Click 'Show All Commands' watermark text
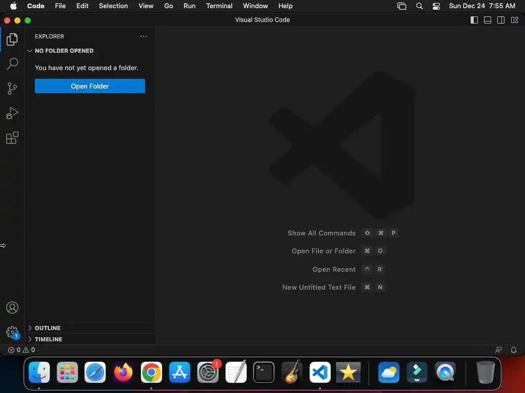 pos(321,233)
